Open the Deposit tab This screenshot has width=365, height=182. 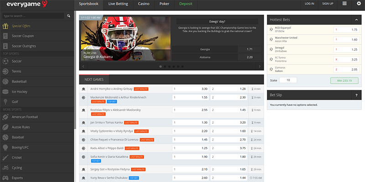pyautogui.click(x=186, y=4)
